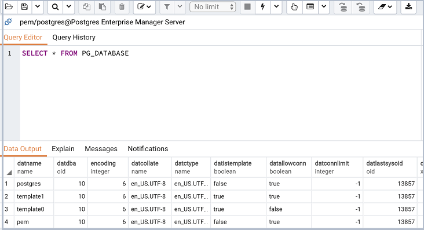Expand the Find options dropdown
This screenshot has width=424, height=230.
[69, 7]
